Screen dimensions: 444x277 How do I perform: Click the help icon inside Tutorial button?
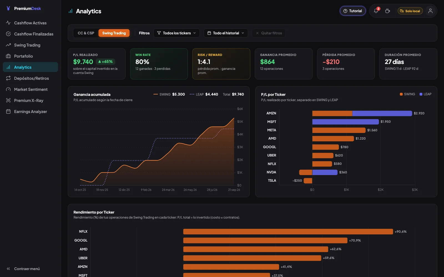tap(345, 11)
